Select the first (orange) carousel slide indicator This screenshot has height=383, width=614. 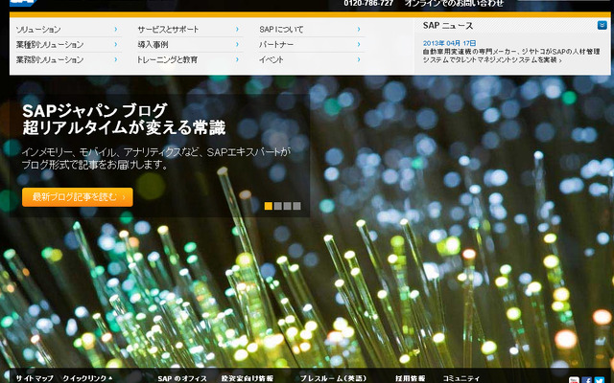(x=269, y=206)
